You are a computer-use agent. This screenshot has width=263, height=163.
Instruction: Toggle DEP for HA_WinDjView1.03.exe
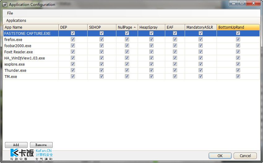pyautogui.click(x=73, y=58)
